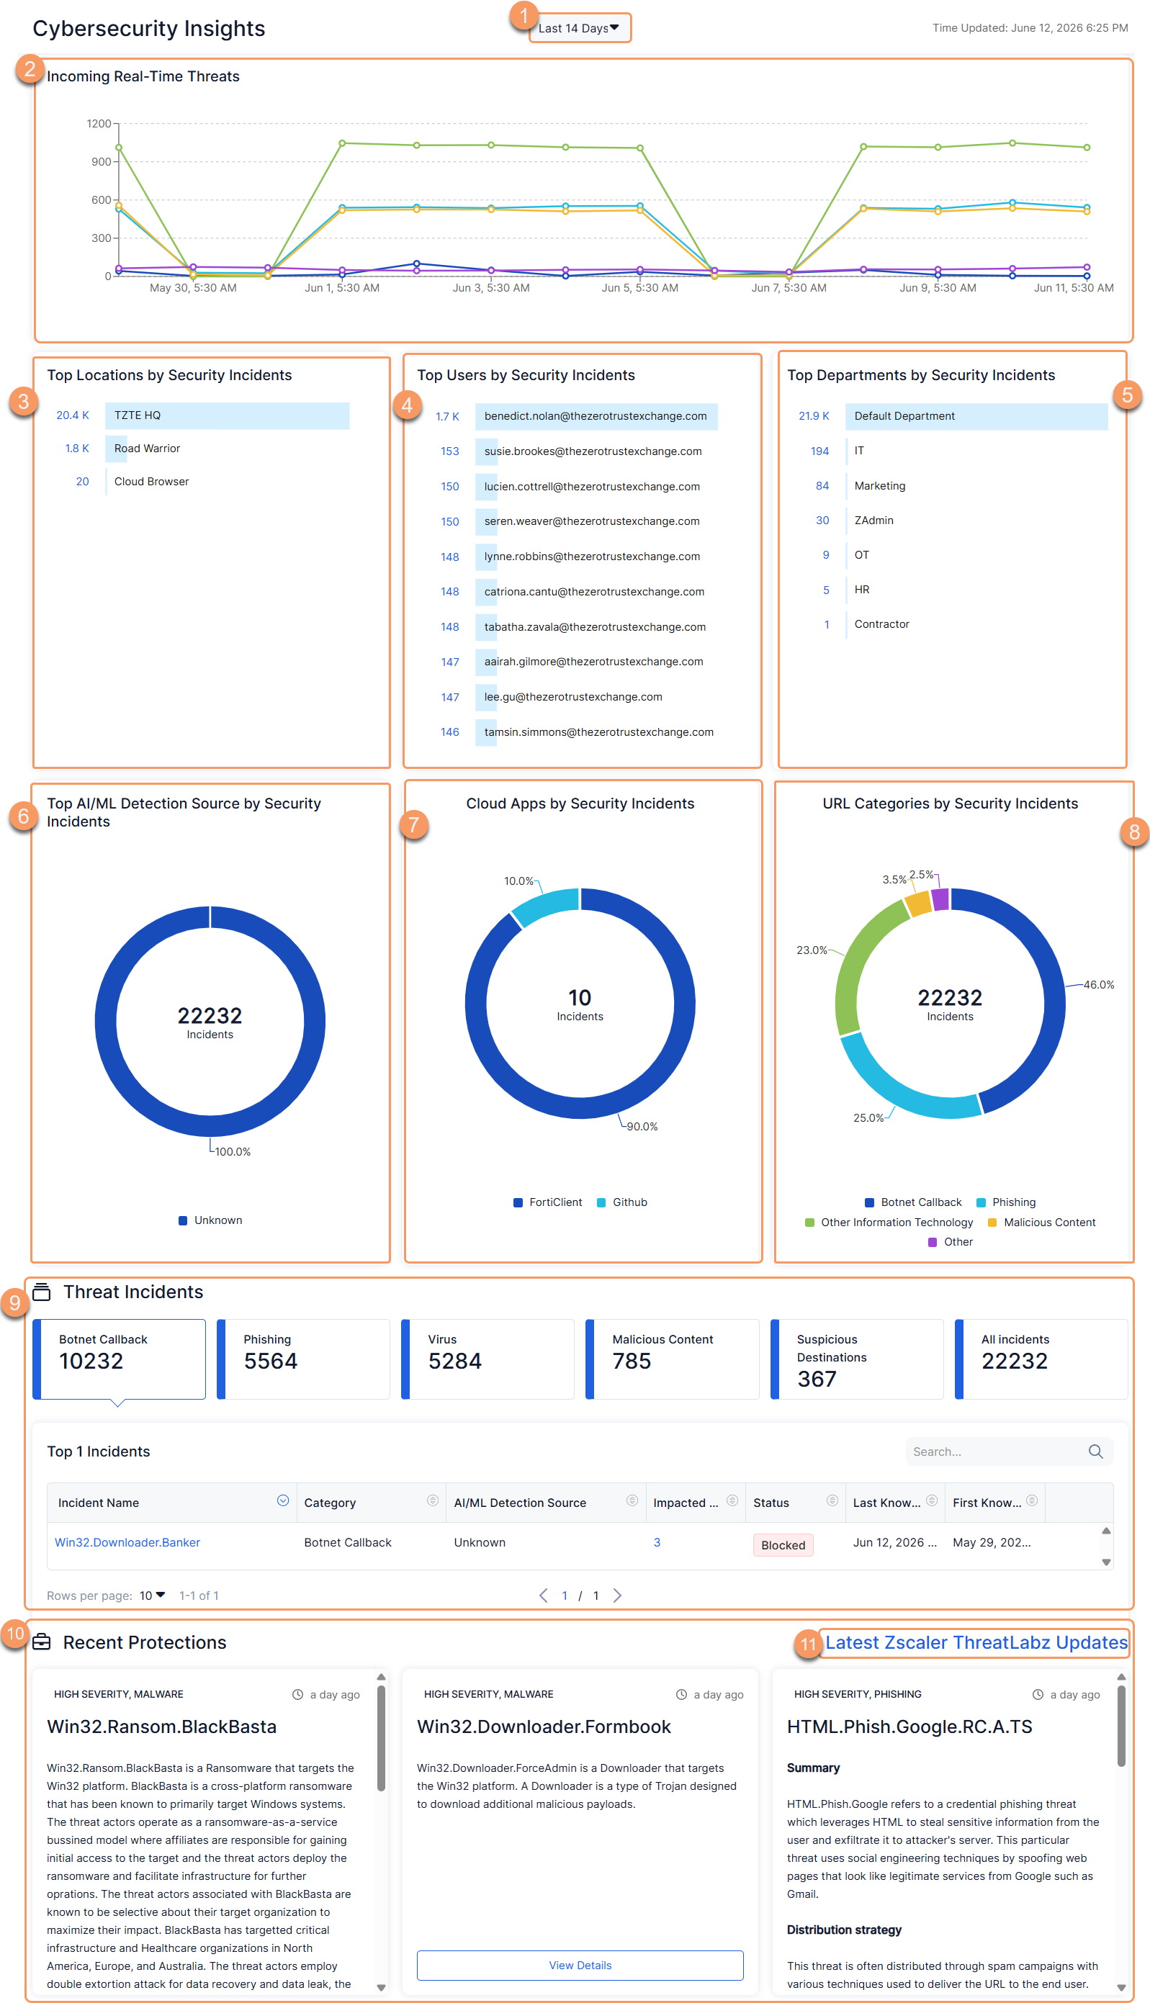Open Latest Zscaler ThreatLabz Updates link

[x=976, y=1642]
